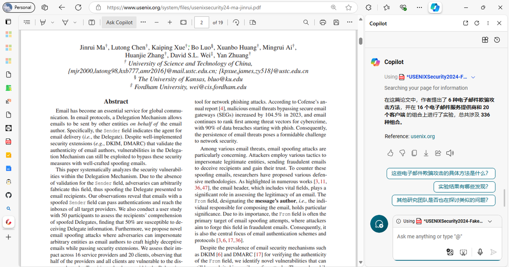Close the Copilot sidebar pane

(499, 23)
